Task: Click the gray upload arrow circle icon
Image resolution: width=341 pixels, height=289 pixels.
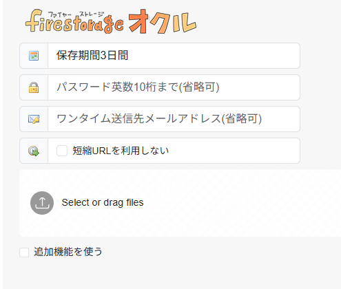Action: 42,203
